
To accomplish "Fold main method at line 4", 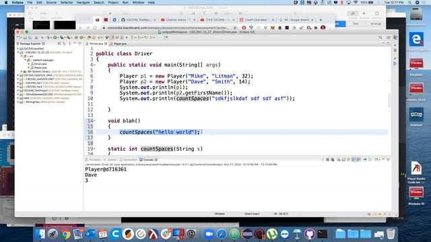I will tap(95, 65).
